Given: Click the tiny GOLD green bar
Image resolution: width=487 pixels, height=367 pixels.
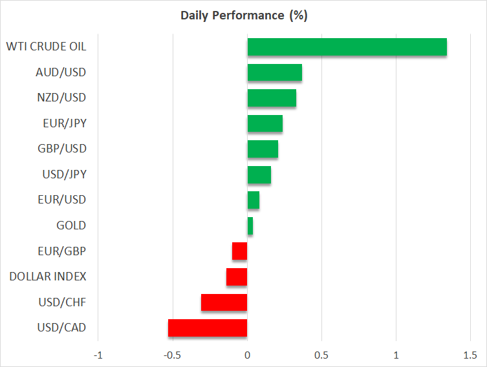Looking at the screenshot, I should [250, 225].
